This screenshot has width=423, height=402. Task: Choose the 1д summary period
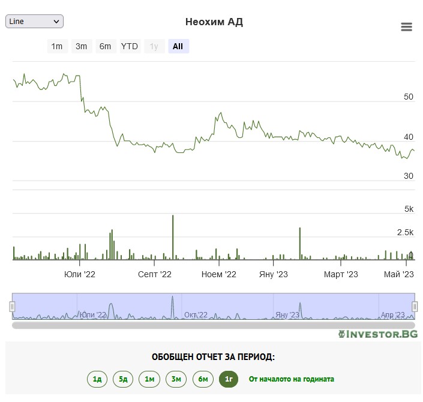point(97,379)
